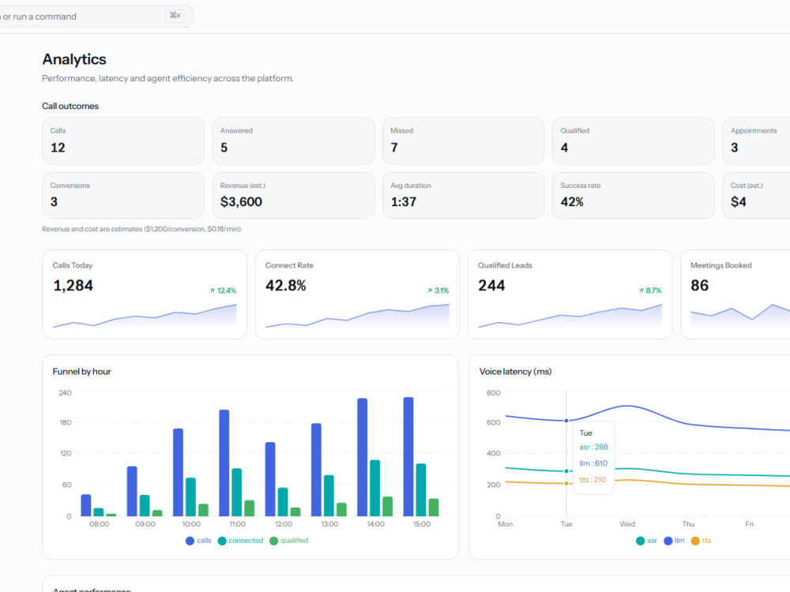This screenshot has height=592, width=790.
Task: Open the Revenue (est.) card showing $3,600
Action: [x=293, y=195]
